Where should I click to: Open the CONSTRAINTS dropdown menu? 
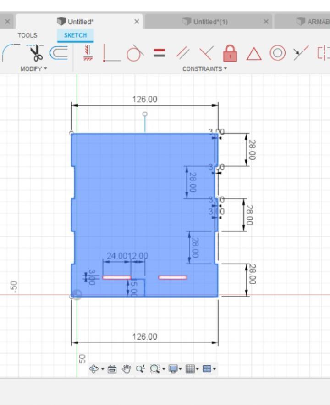point(205,69)
